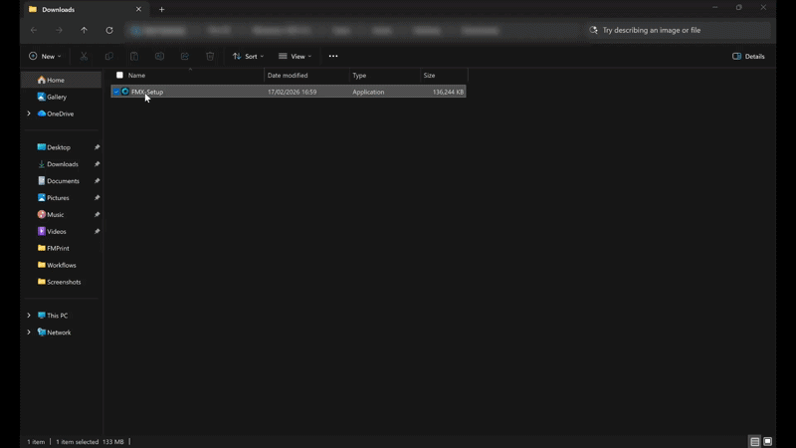Click the Rename icon in toolbar

pyautogui.click(x=159, y=57)
